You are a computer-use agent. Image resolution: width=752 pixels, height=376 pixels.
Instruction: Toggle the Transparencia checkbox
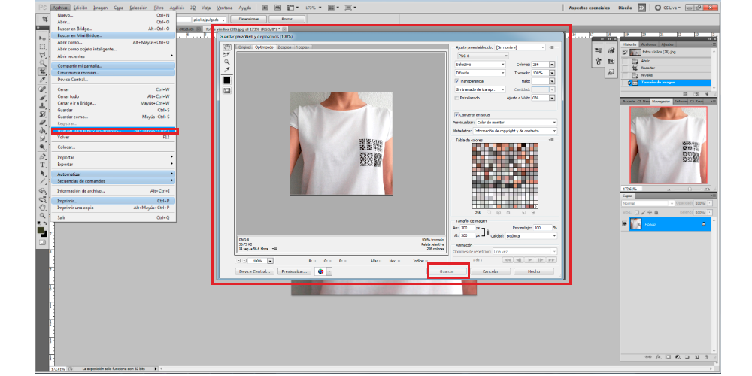tap(456, 81)
